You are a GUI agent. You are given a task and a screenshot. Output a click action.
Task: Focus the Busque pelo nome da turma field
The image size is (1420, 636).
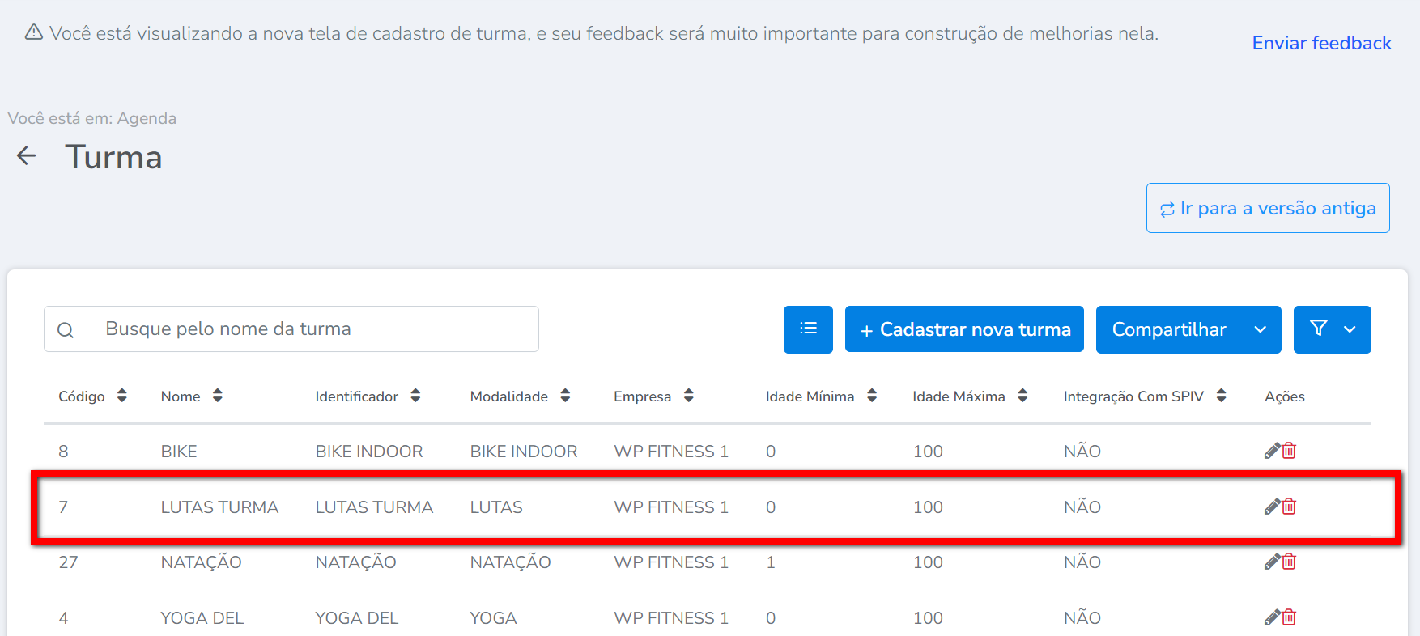(316, 329)
